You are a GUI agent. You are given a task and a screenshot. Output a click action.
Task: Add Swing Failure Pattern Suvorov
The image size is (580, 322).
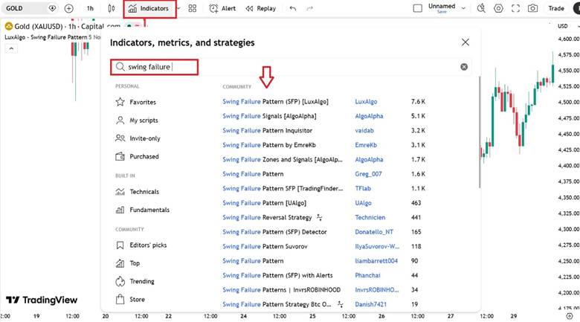[265, 246]
